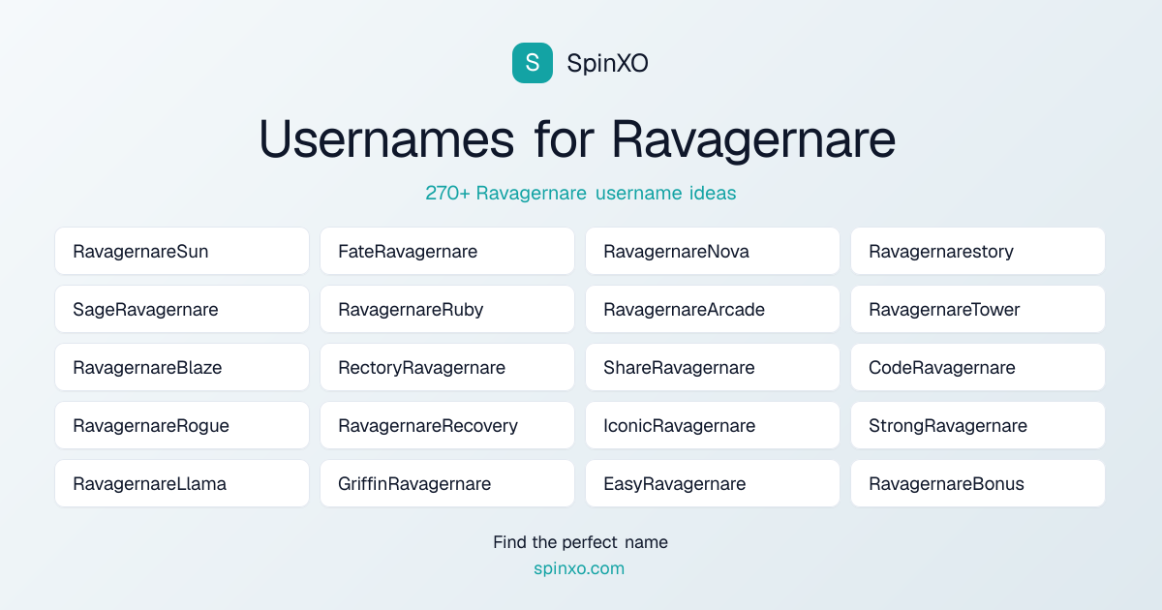Pick the RavagernareRogue username
The image size is (1162, 610).
(182, 425)
